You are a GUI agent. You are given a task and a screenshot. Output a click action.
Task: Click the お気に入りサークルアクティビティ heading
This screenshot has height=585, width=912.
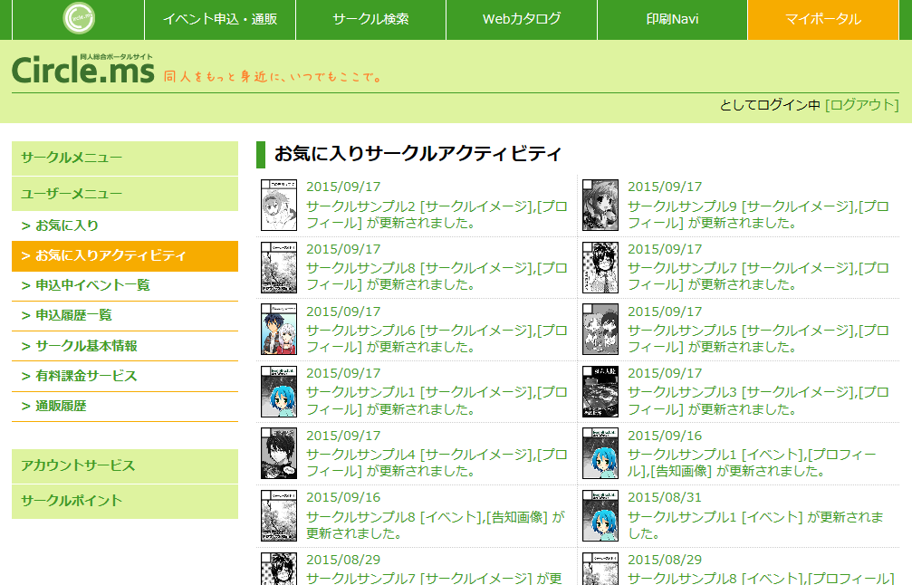[x=418, y=154]
